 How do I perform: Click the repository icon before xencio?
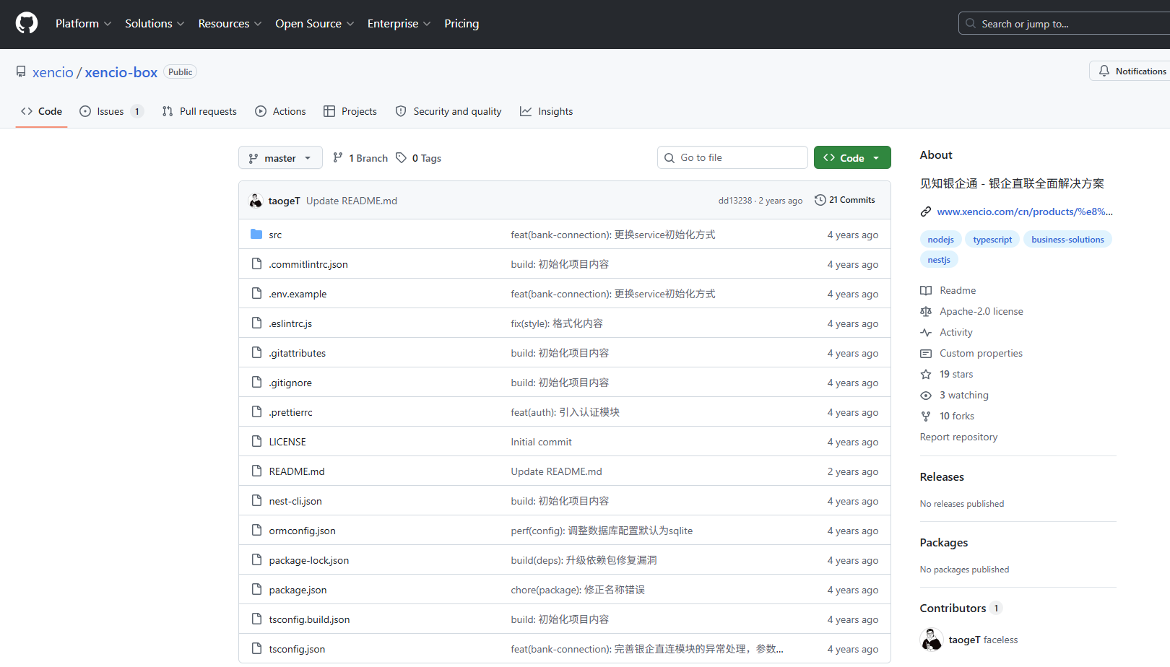(21, 71)
